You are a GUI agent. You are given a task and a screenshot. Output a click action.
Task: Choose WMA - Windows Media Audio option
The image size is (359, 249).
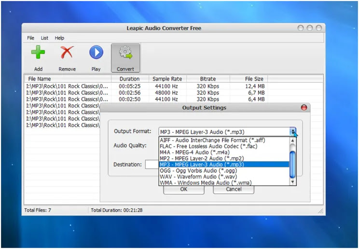pyautogui.click(x=224, y=183)
